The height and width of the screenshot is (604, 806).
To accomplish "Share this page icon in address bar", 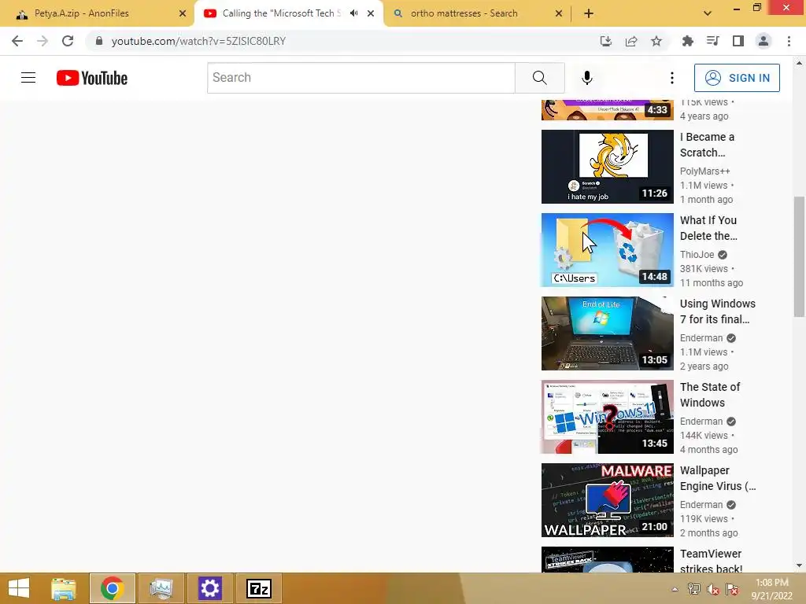I will click(x=631, y=41).
